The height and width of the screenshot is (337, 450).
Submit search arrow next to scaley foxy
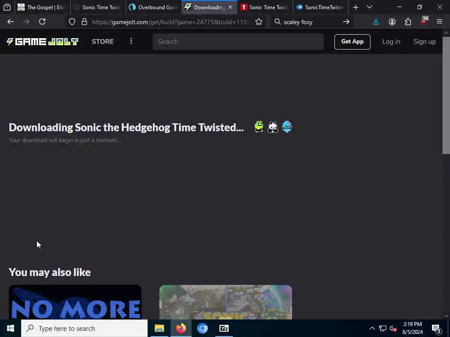tap(346, 22)
